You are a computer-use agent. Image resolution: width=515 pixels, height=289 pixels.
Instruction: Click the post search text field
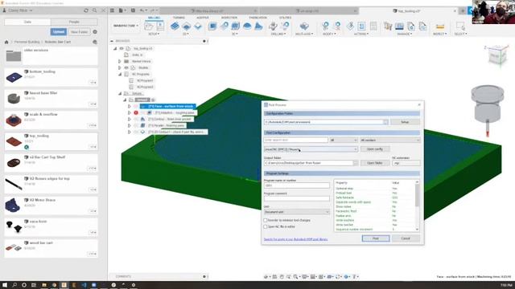click(295, 140)
